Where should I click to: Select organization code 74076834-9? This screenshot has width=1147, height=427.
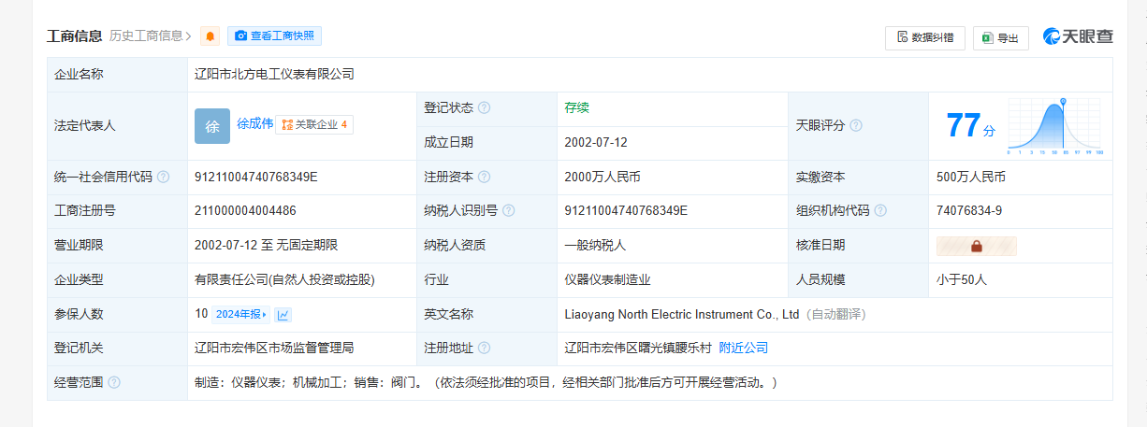[x=969, y=211]
